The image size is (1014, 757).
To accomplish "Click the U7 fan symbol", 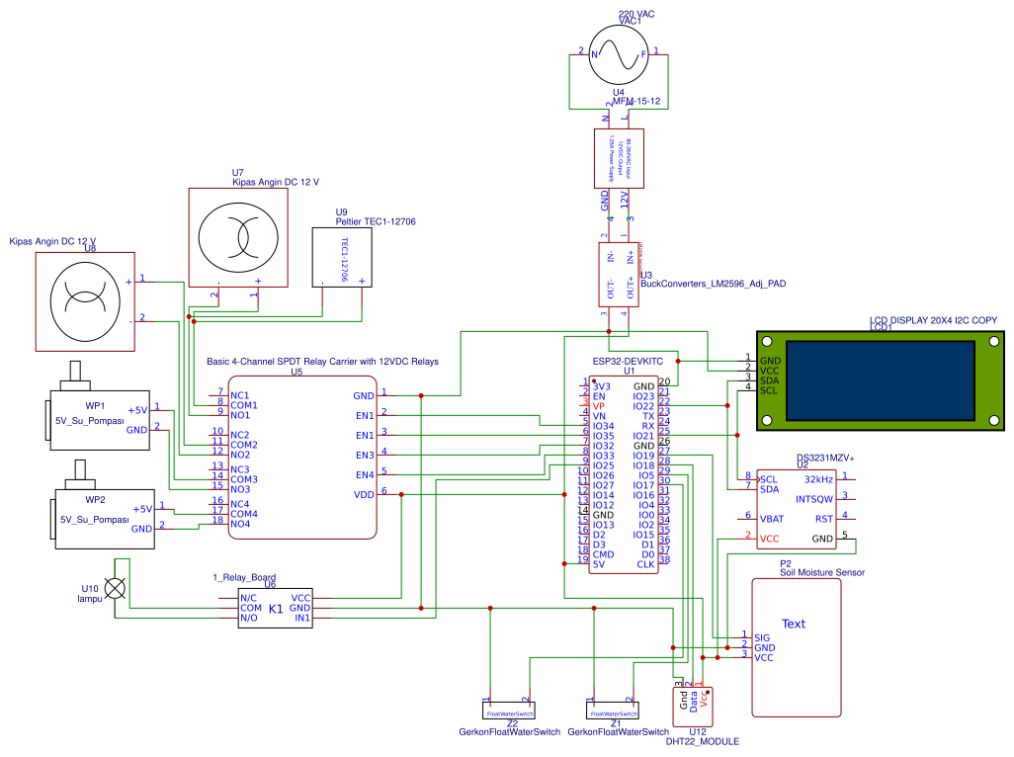I will [238, 237].
